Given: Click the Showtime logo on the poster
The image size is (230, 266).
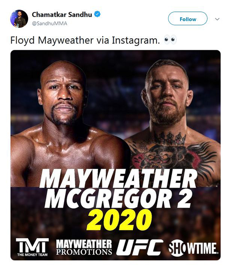Looking at the screenshot, I should click(x=193, y=248).
